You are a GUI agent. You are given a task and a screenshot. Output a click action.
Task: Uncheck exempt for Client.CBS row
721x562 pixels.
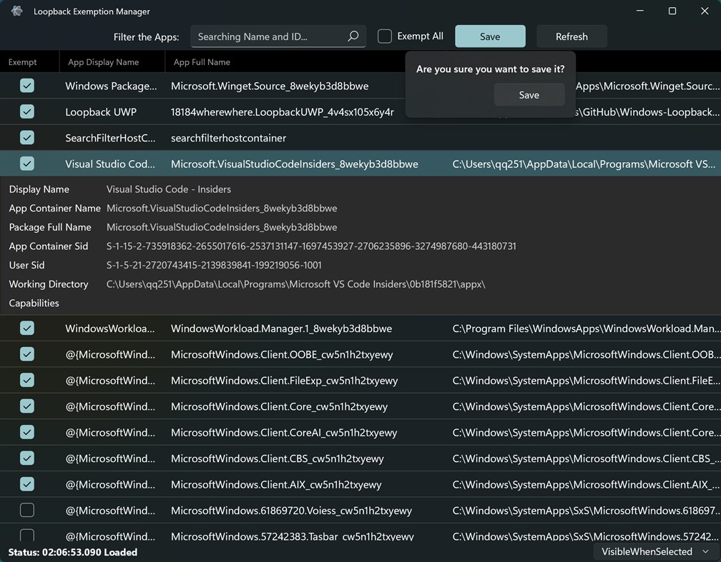[x=27, y=458]
